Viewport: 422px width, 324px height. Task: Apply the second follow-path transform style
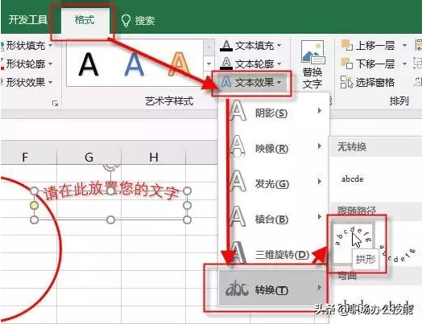click(x=399, y=254)
